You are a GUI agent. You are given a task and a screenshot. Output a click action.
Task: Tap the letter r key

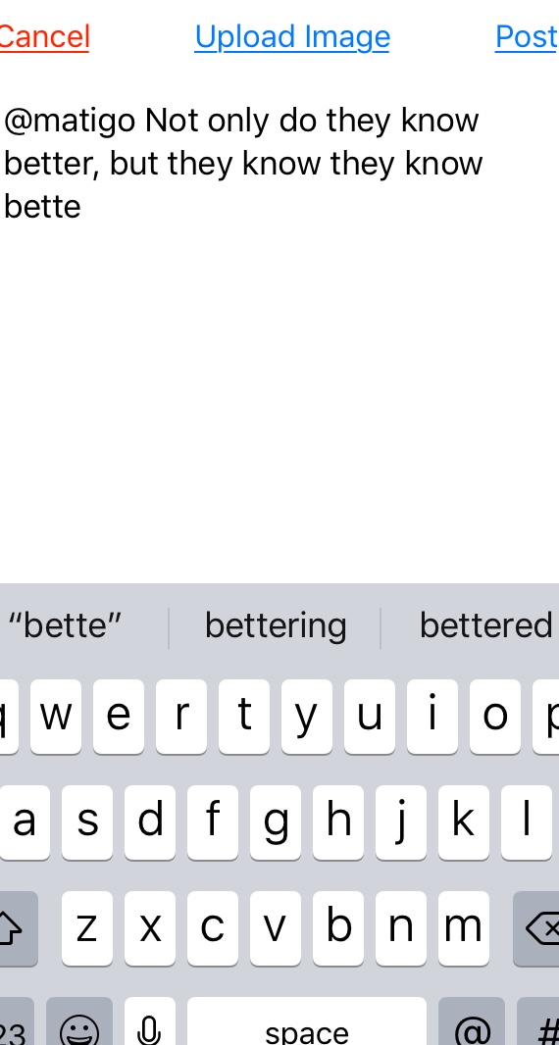181,717
